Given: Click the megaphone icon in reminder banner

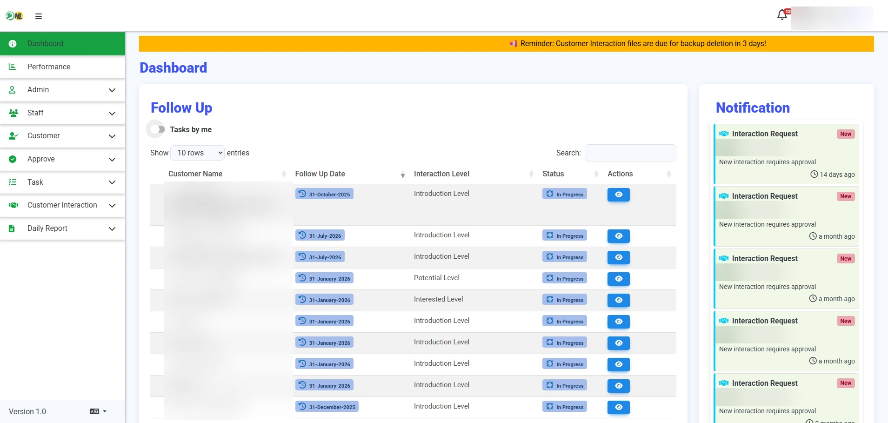Looking at the screenshot, I should (514, 44).
